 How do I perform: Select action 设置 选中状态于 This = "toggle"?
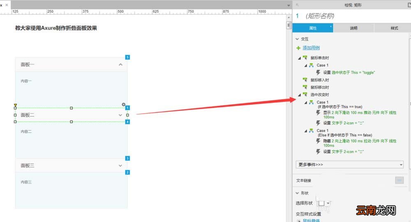click(x=349, y=73)
